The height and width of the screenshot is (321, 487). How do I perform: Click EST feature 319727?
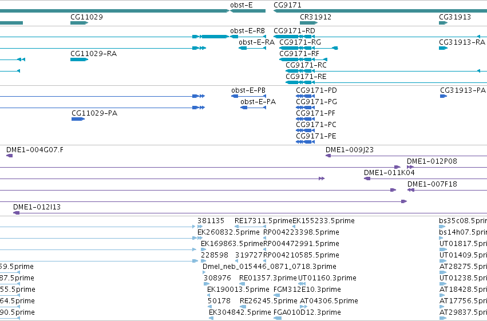coord(237,261)
